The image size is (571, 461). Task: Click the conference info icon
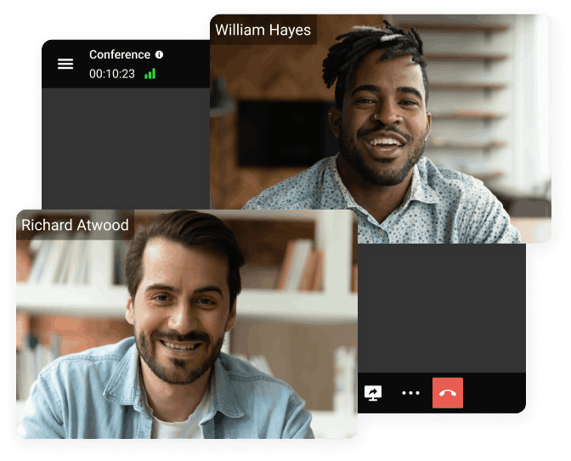click(x=159, y=54)
